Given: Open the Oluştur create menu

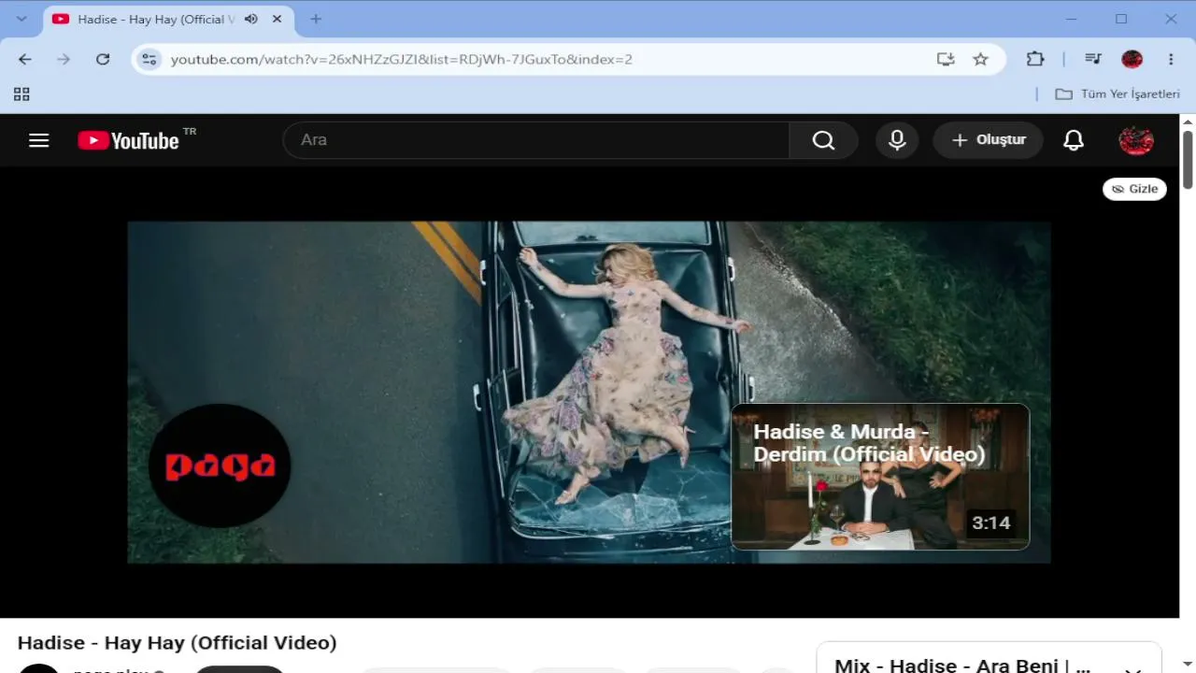Looking at the screenshot, I should point(988,140).
